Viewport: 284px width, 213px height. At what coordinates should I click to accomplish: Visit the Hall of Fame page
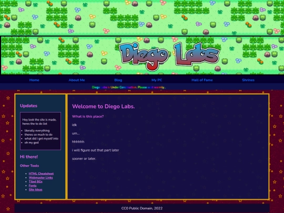click(202, 80)
